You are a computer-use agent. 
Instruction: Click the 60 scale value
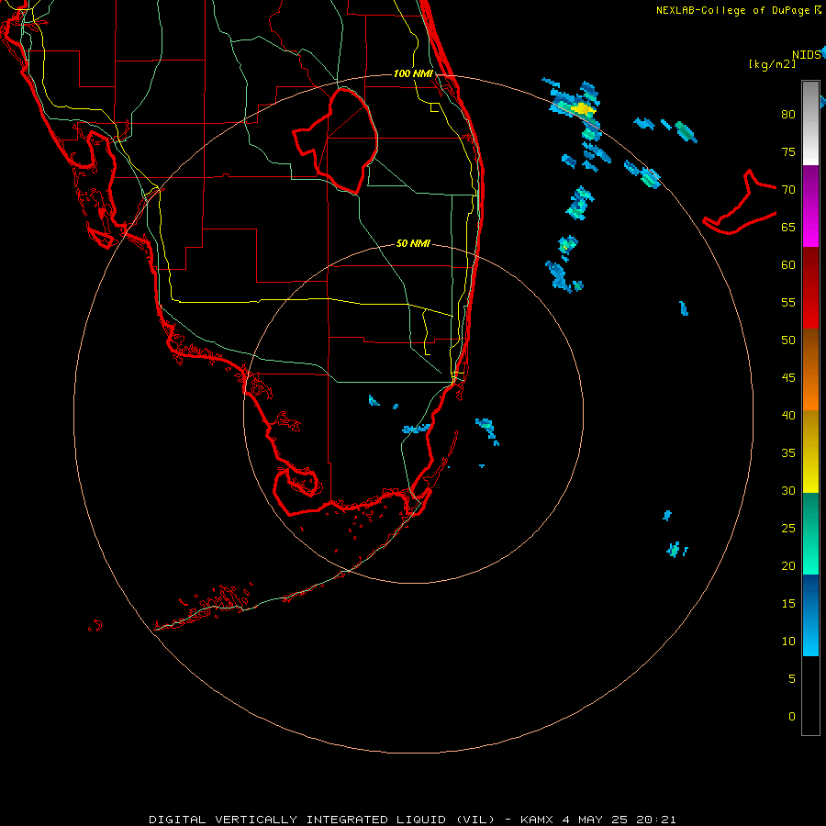tap(788, 265)
